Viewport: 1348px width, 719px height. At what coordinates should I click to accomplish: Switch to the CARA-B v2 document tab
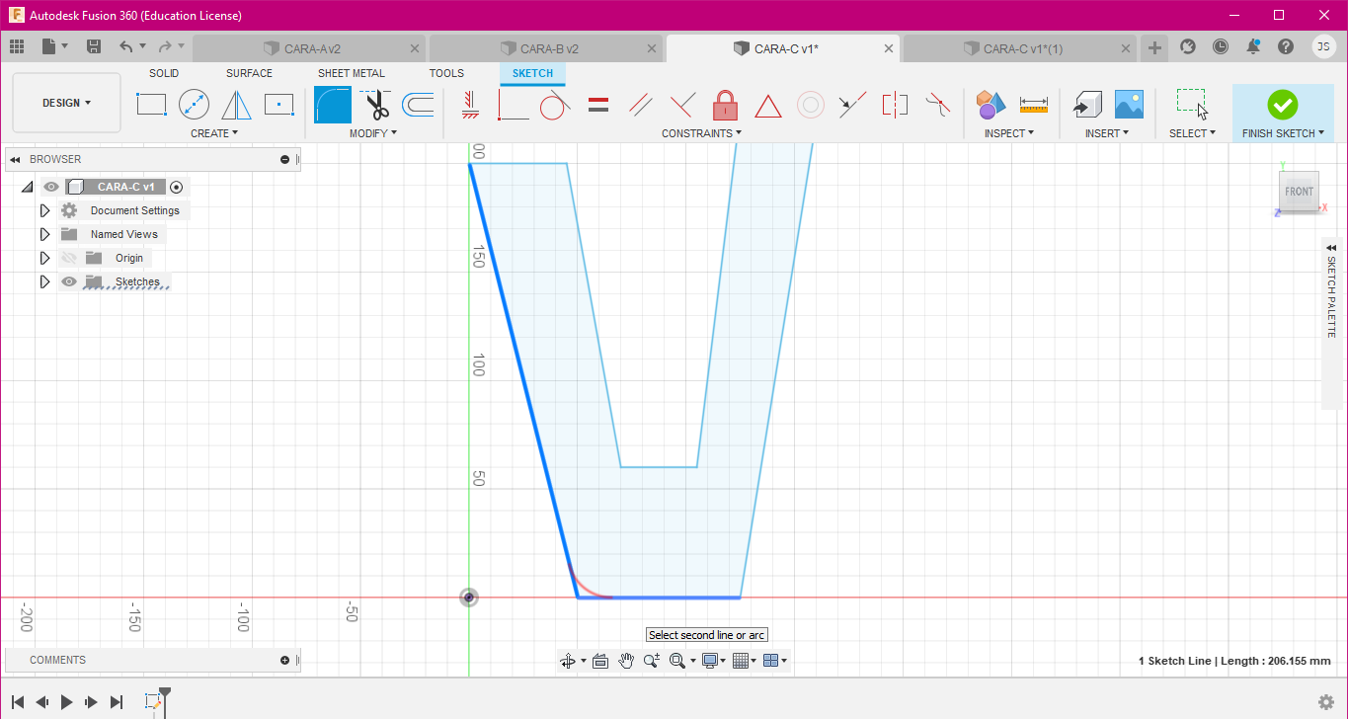(546, 48)
